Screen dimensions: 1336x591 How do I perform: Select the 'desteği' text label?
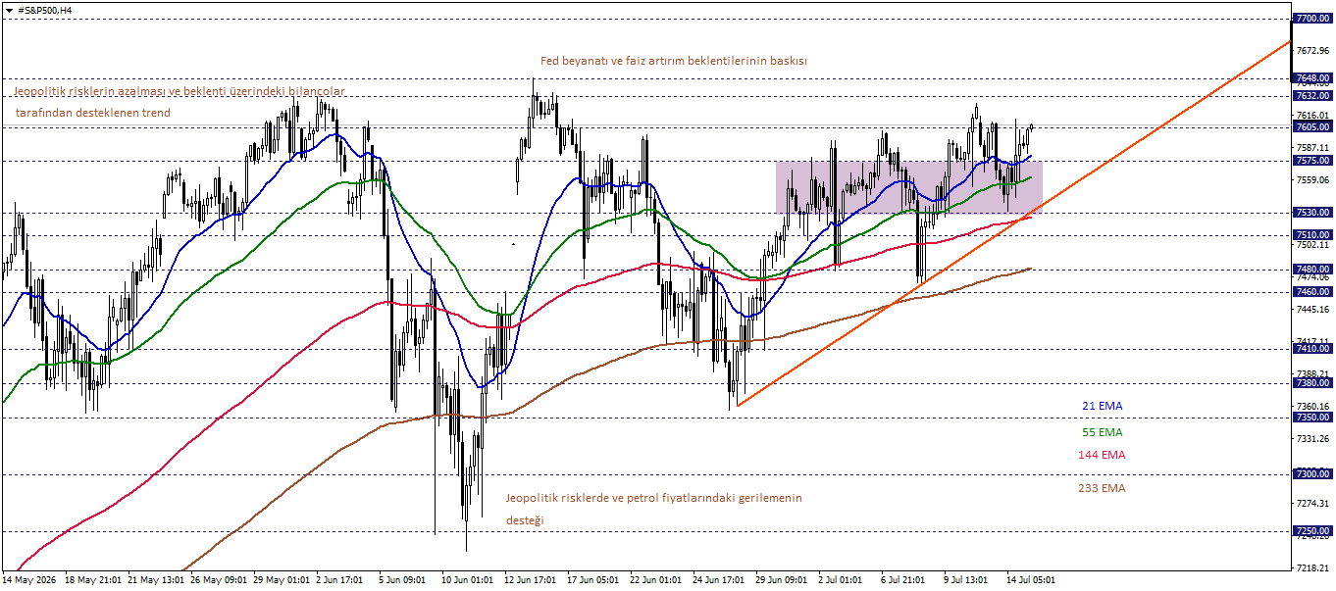[x=525, y=521]
